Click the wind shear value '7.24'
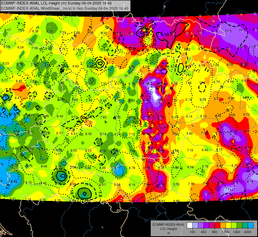This screenshot has height=237, width=258. click(21, 31)
